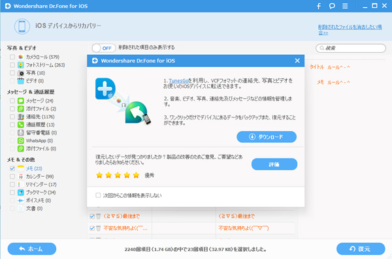Click the メモ (23) notes icon

21,168
